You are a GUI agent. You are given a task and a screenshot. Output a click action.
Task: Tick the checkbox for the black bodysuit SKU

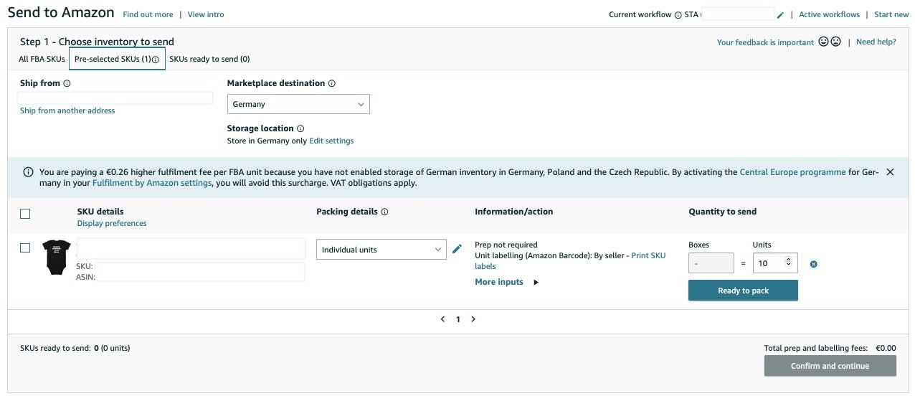pos(25,247)
